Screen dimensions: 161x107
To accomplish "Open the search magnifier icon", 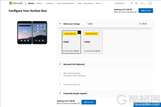I will (131, 3).
